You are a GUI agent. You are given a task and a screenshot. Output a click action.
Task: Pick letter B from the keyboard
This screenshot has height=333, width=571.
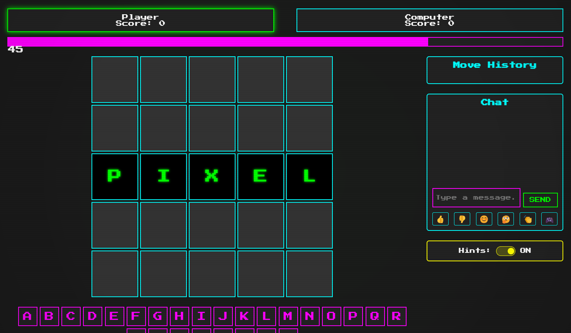49,316
